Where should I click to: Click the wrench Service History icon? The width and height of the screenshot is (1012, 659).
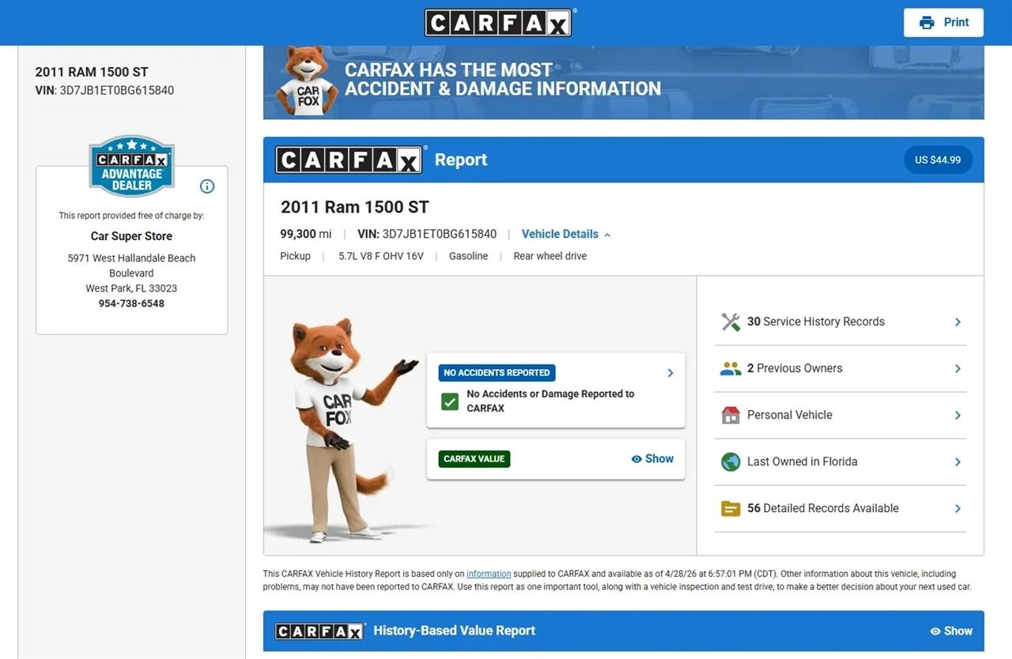point(731,322)
